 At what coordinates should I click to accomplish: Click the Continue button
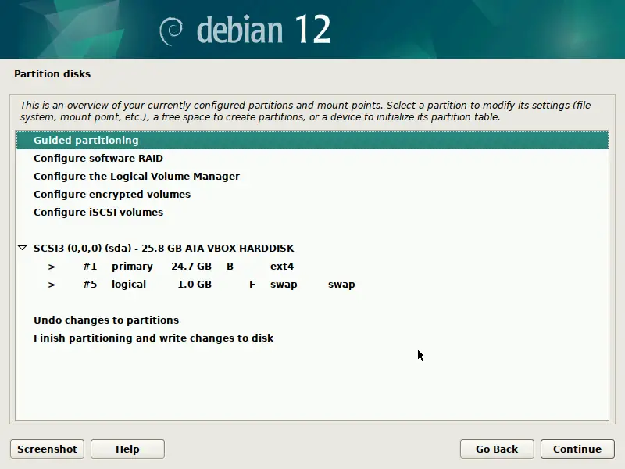coord(577,449)
